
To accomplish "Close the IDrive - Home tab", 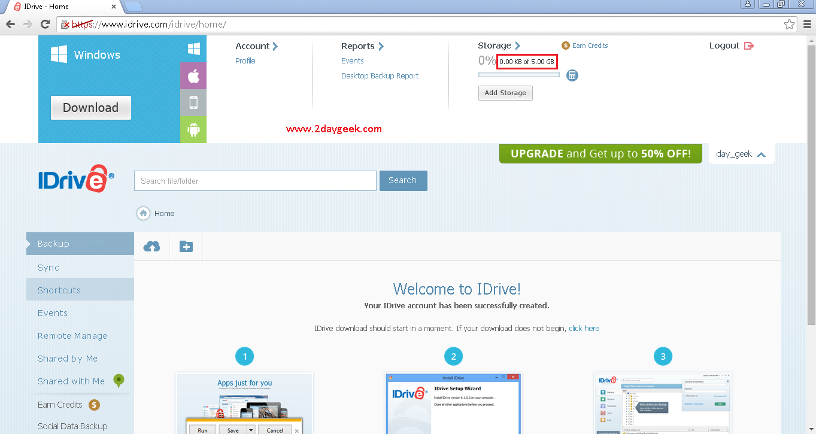I will click(114, 7).
